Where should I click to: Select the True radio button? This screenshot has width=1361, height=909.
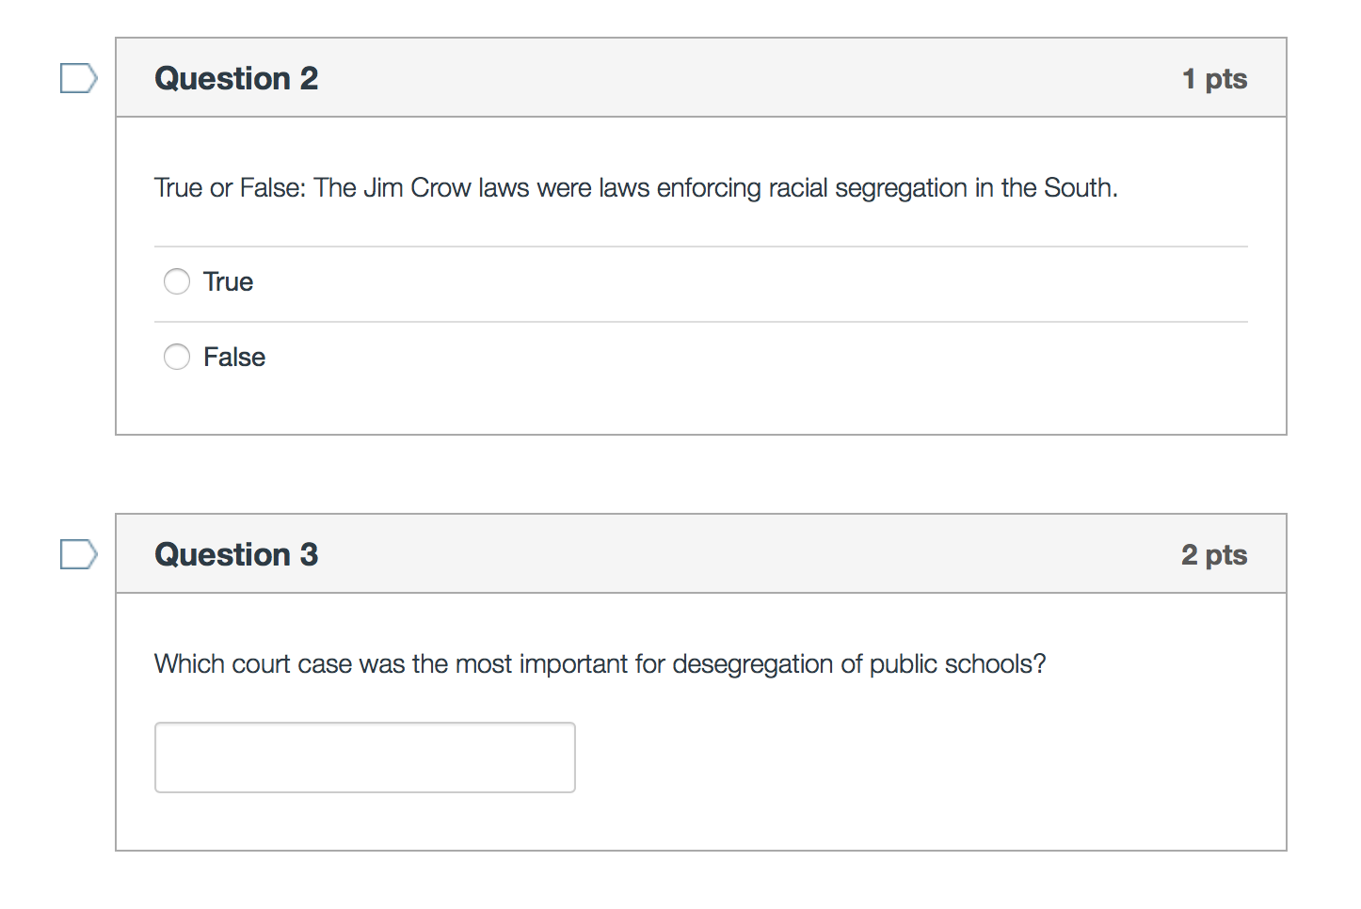coord(177,281)
